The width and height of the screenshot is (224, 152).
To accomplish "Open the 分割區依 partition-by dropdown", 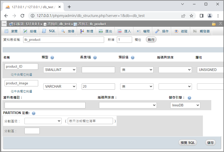I will pyautogui.click(x=43, y=121).
